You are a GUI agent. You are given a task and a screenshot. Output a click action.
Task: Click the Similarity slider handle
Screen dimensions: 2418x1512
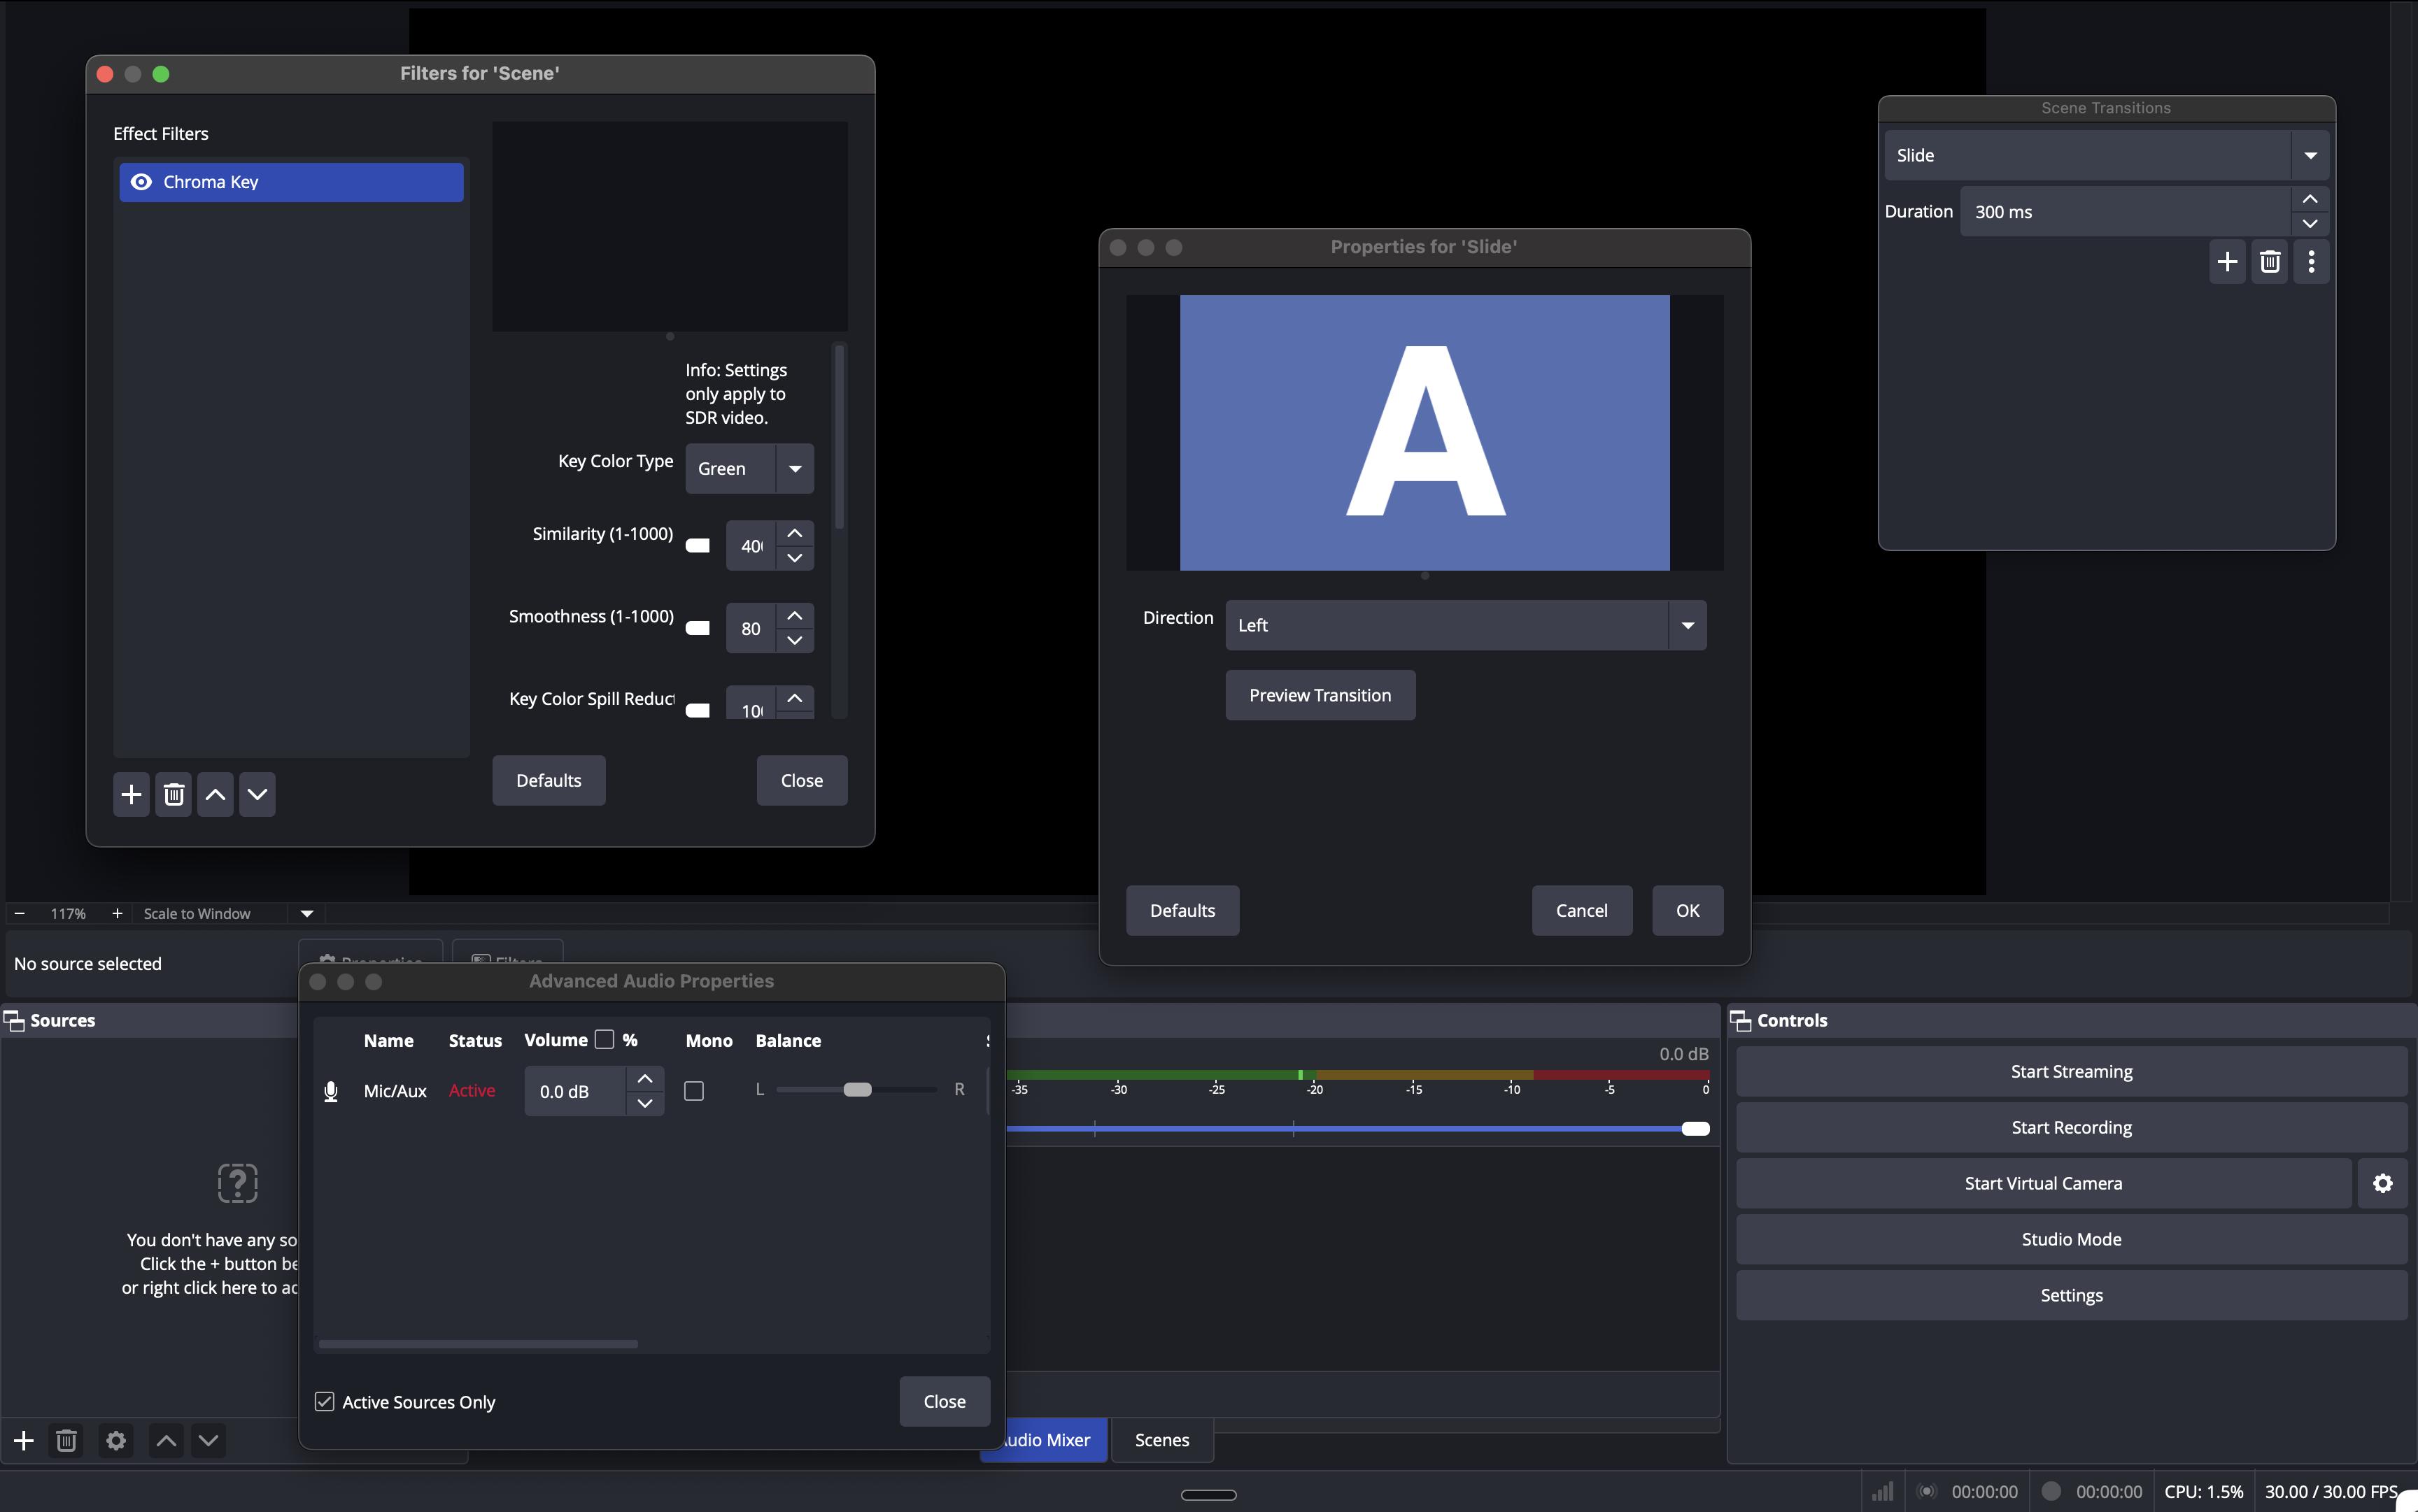(x=698, y=545)
